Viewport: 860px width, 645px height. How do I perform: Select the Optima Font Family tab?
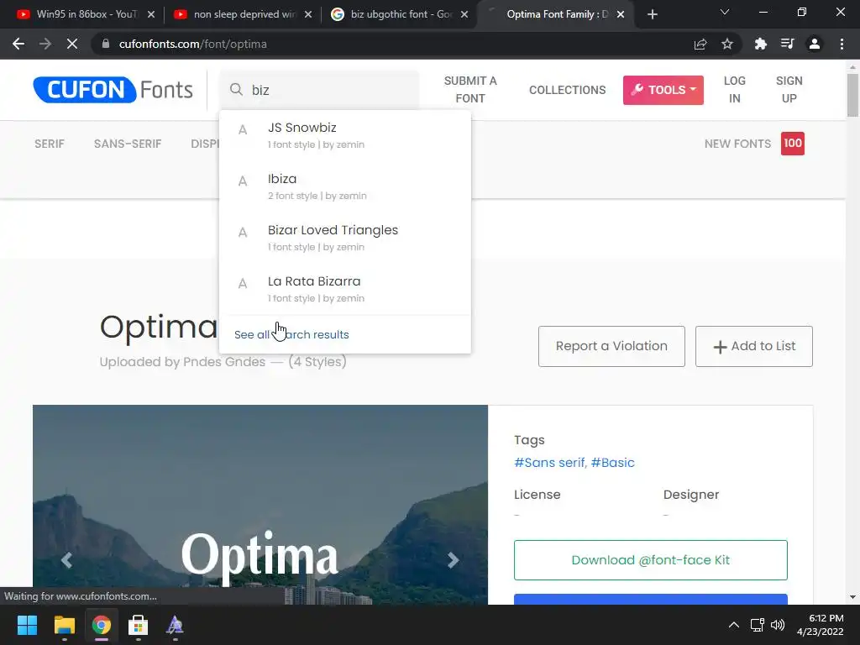tap(557, 14)
